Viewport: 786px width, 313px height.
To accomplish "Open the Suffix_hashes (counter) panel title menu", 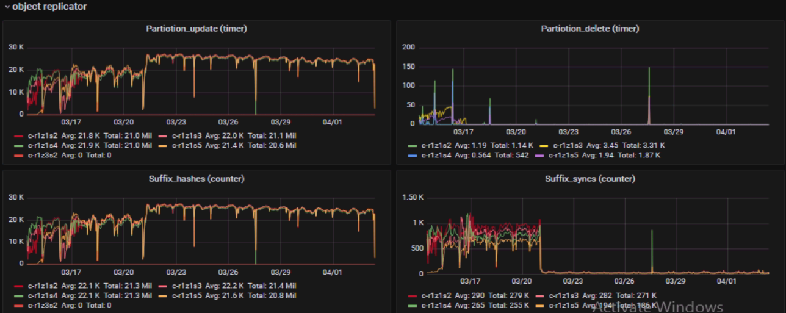I will (x=196, y=179).
